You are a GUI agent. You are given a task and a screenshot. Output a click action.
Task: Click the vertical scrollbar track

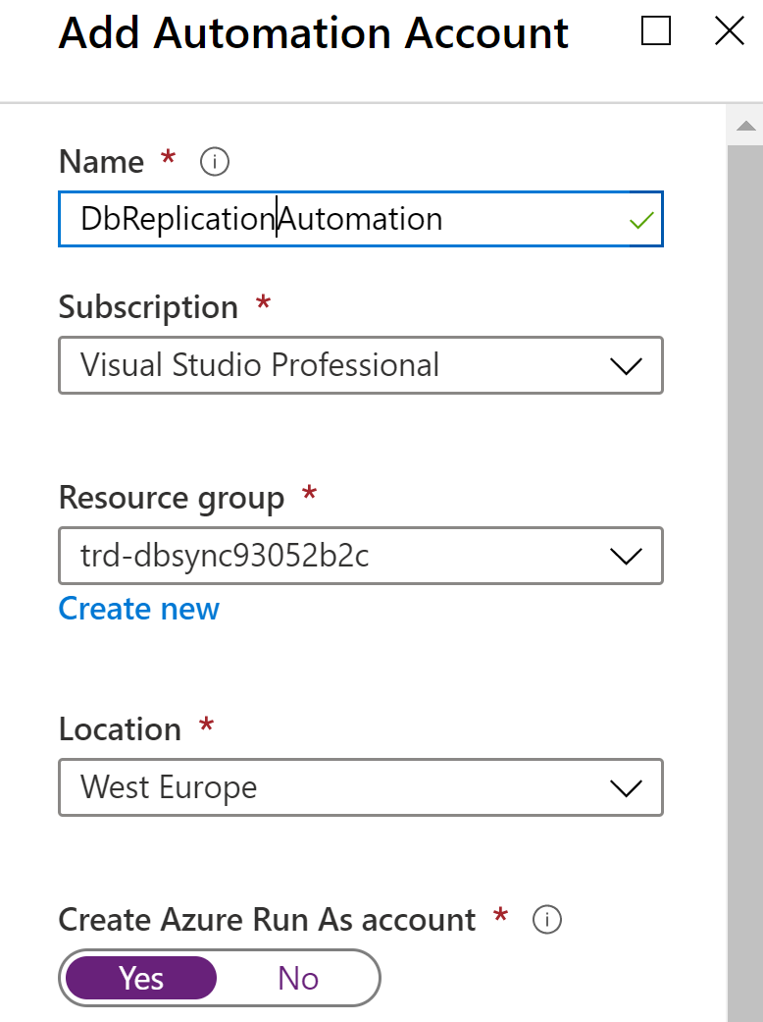(x=744, y=589)
